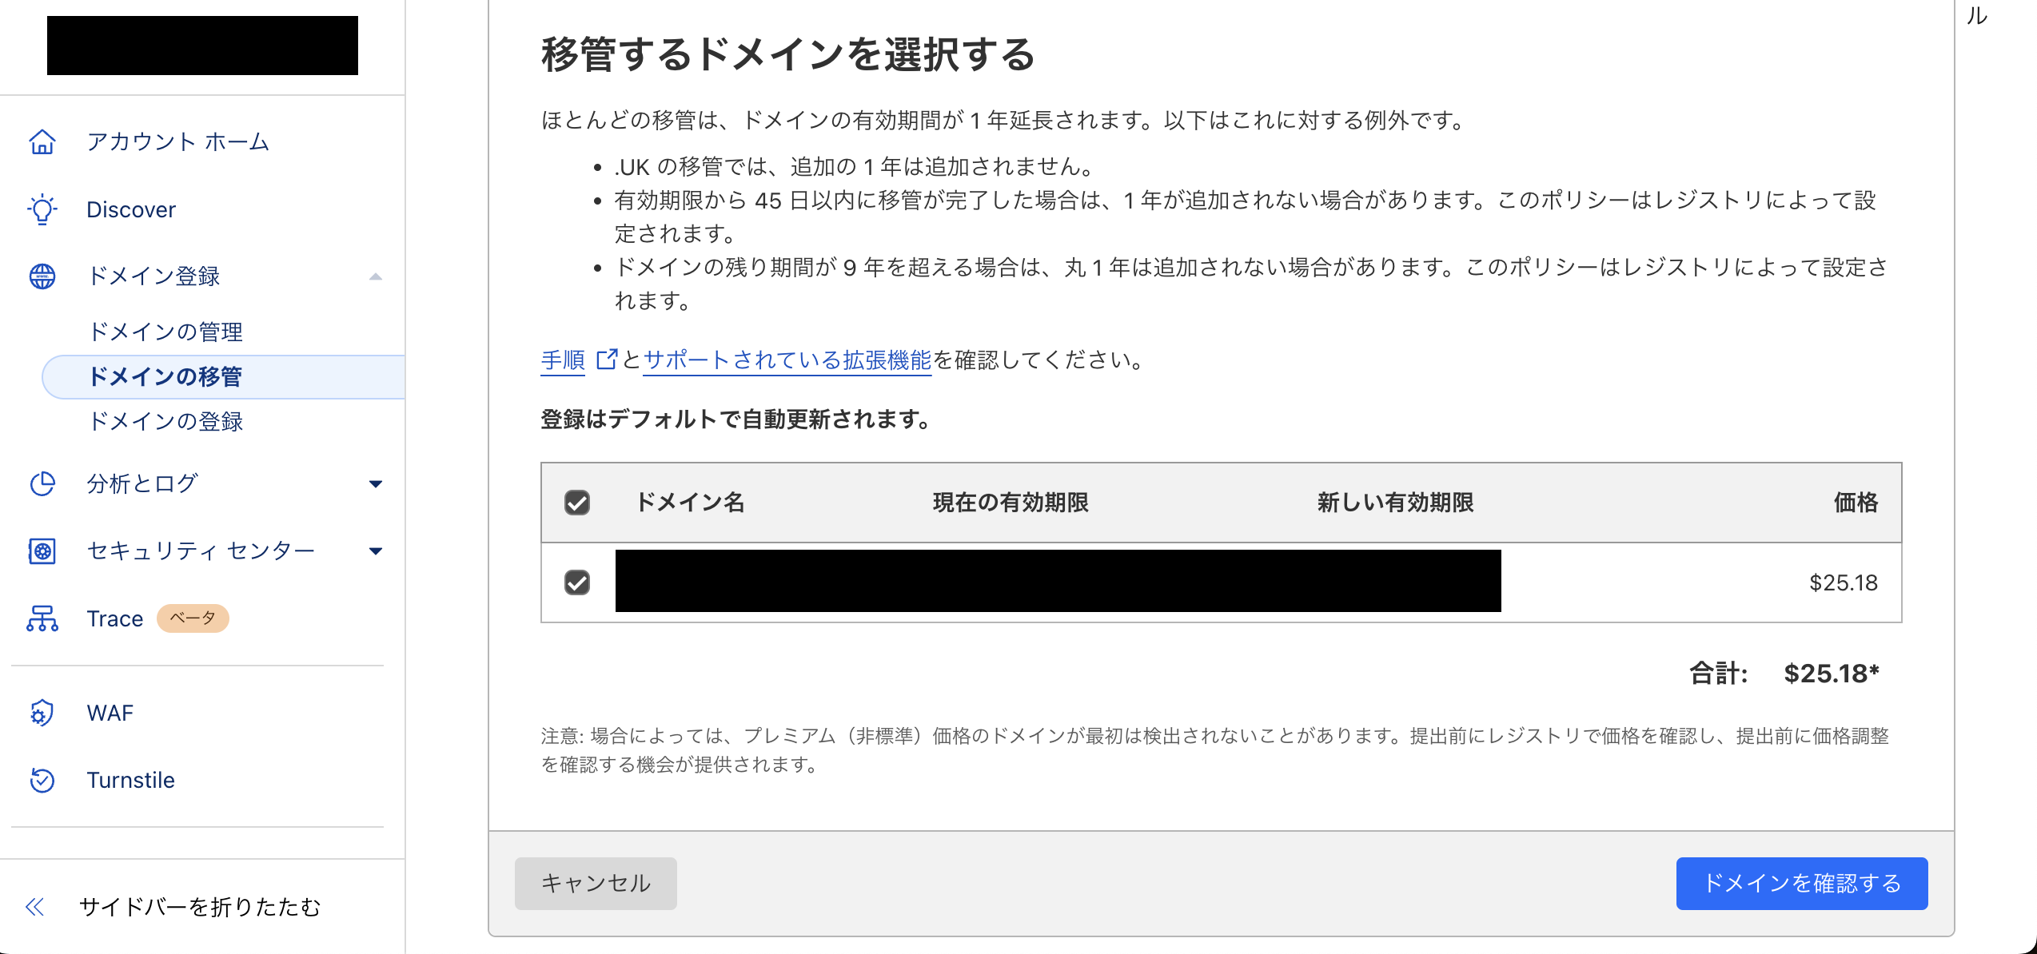Click the double-chevron collapse sidebar icon
This screenshot has height=954, width=2037.
coord(34,907)
